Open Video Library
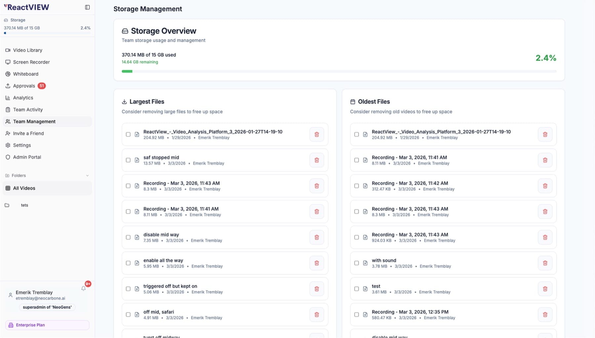The width and height of the screenshot is (595, 338). click(47, 50)
